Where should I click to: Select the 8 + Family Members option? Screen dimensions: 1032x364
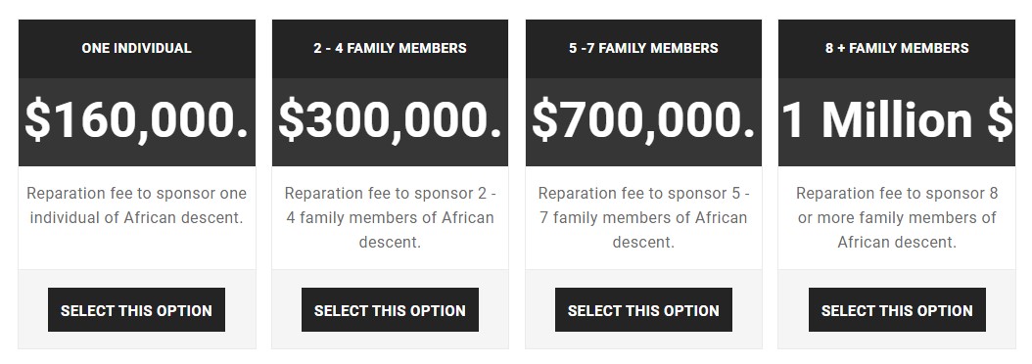(x=897, y=310)
